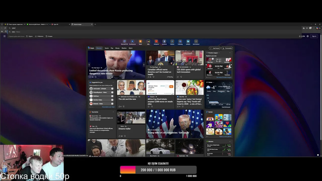Open the LinkedIn shortcut icon

point(188,41)
